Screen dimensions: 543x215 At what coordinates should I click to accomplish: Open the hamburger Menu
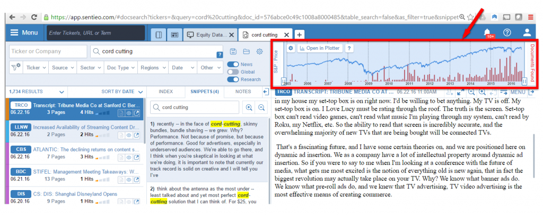pos(24,33)
